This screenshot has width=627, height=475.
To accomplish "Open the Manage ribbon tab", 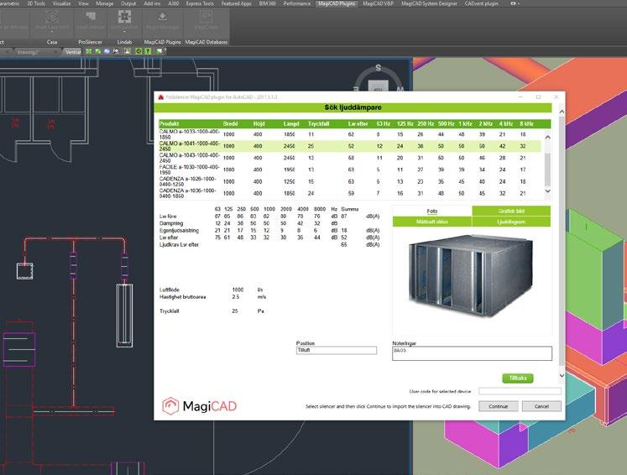I will (x=105, y=3).
